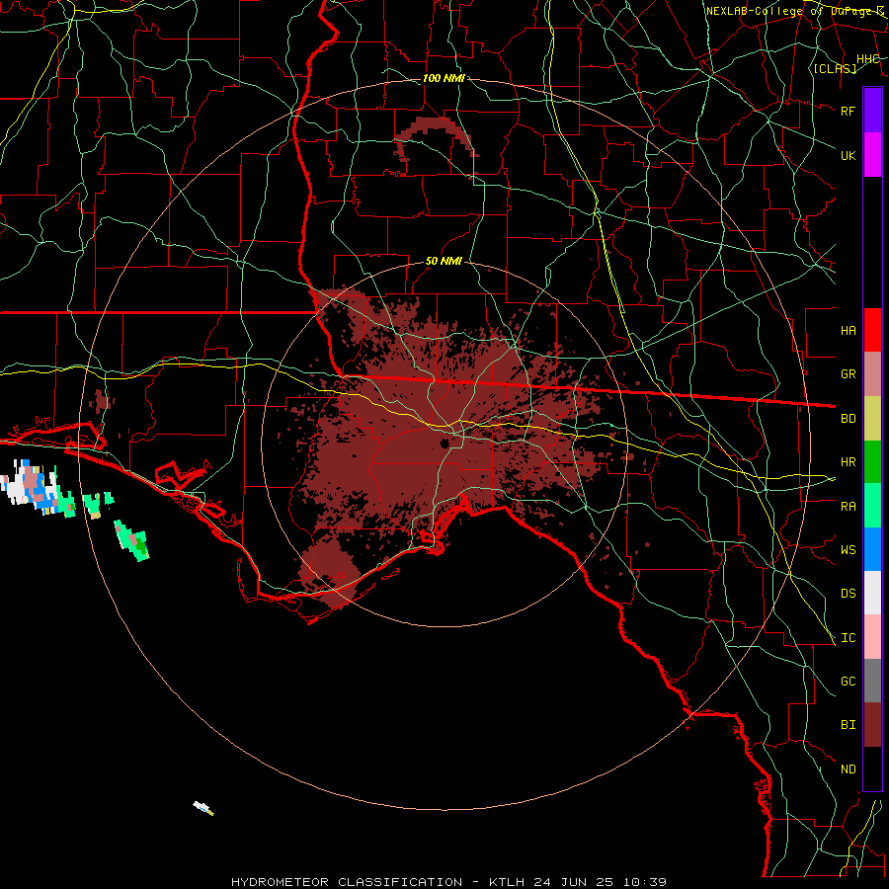The width and height of the screenshot is (889, 889).
Task: Select the 'WS' legend label
Action: pyautogui.click(x=848, y=550)
